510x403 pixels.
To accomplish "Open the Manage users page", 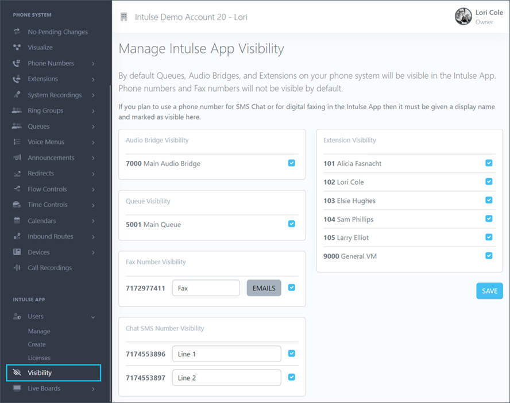I will pos(39,331).
